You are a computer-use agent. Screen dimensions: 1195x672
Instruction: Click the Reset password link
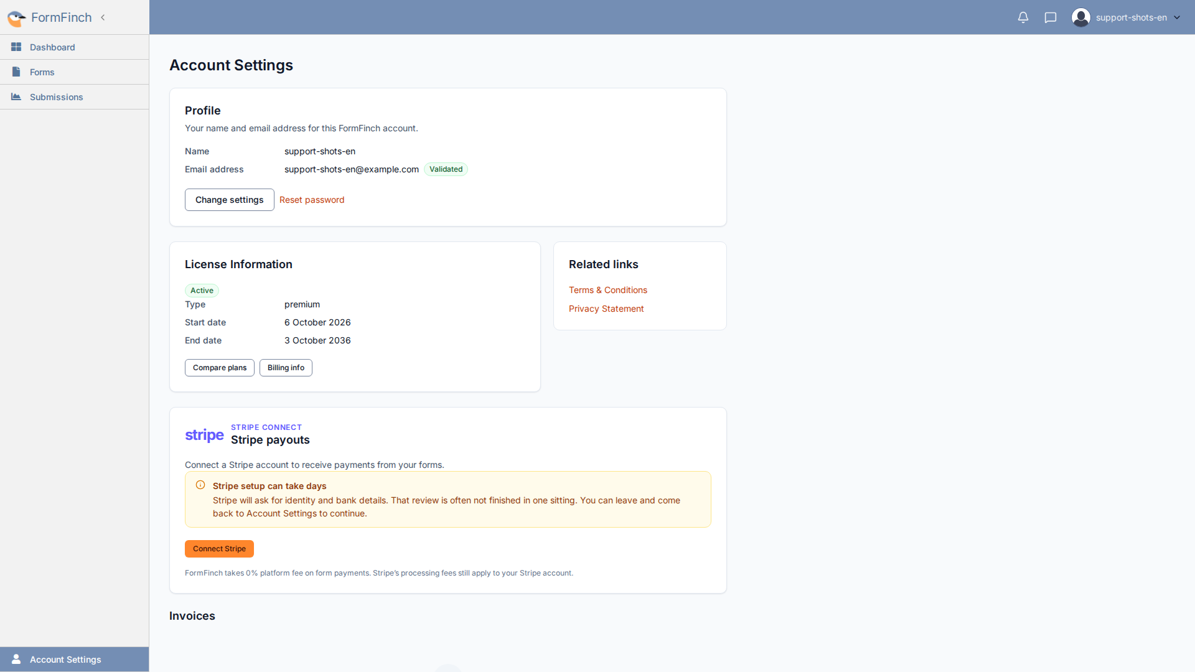coord(312,200)
